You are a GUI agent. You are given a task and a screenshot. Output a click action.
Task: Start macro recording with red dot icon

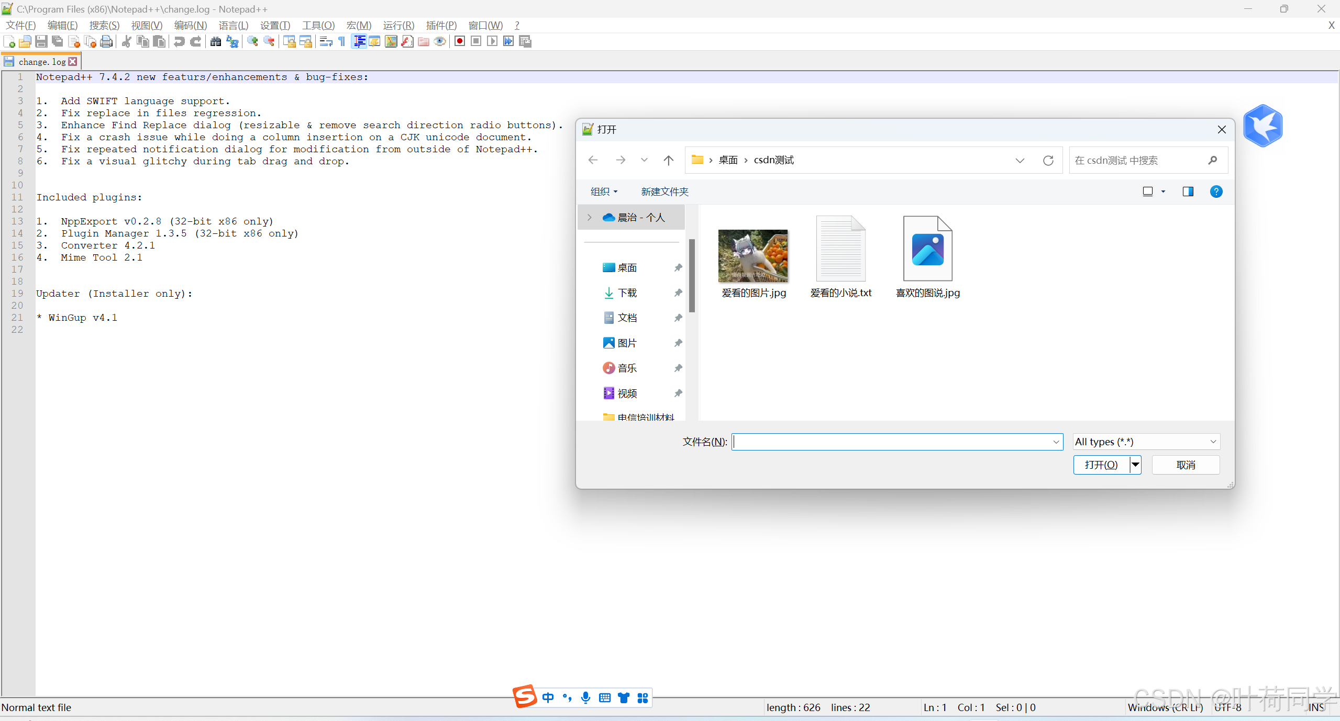pyautogui.click(x=460, y=41)
